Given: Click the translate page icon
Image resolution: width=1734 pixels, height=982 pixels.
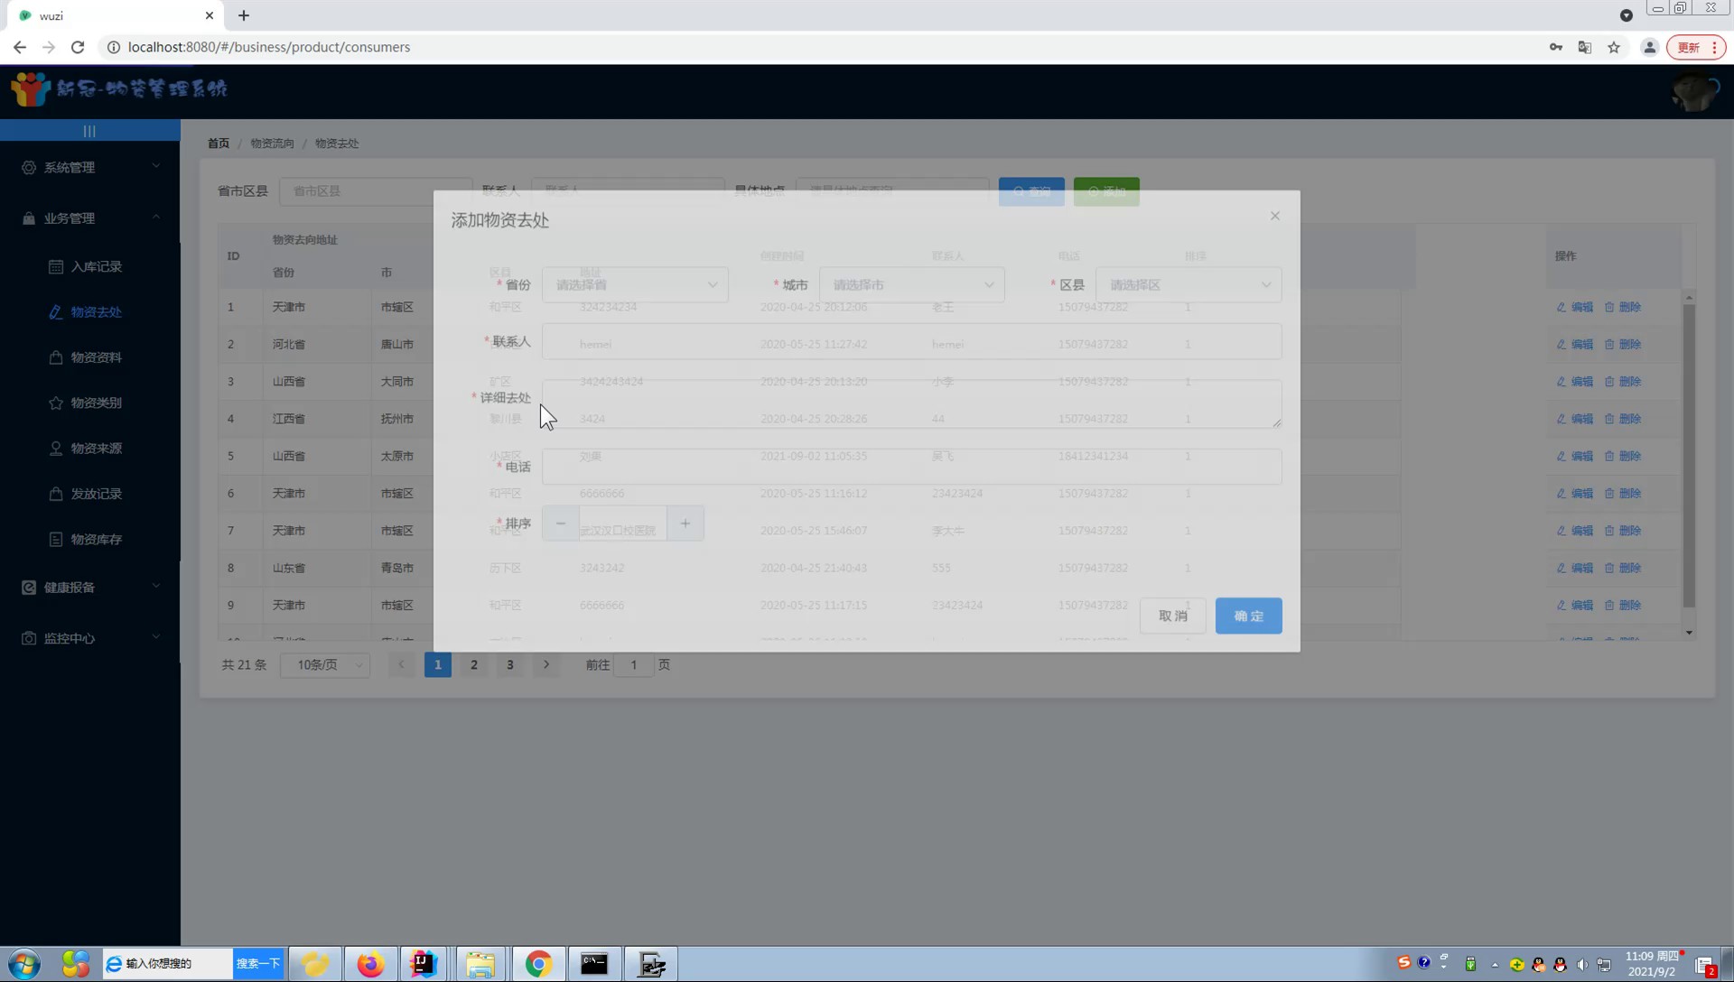Looking at the screenshot, I should point(1584,47).
